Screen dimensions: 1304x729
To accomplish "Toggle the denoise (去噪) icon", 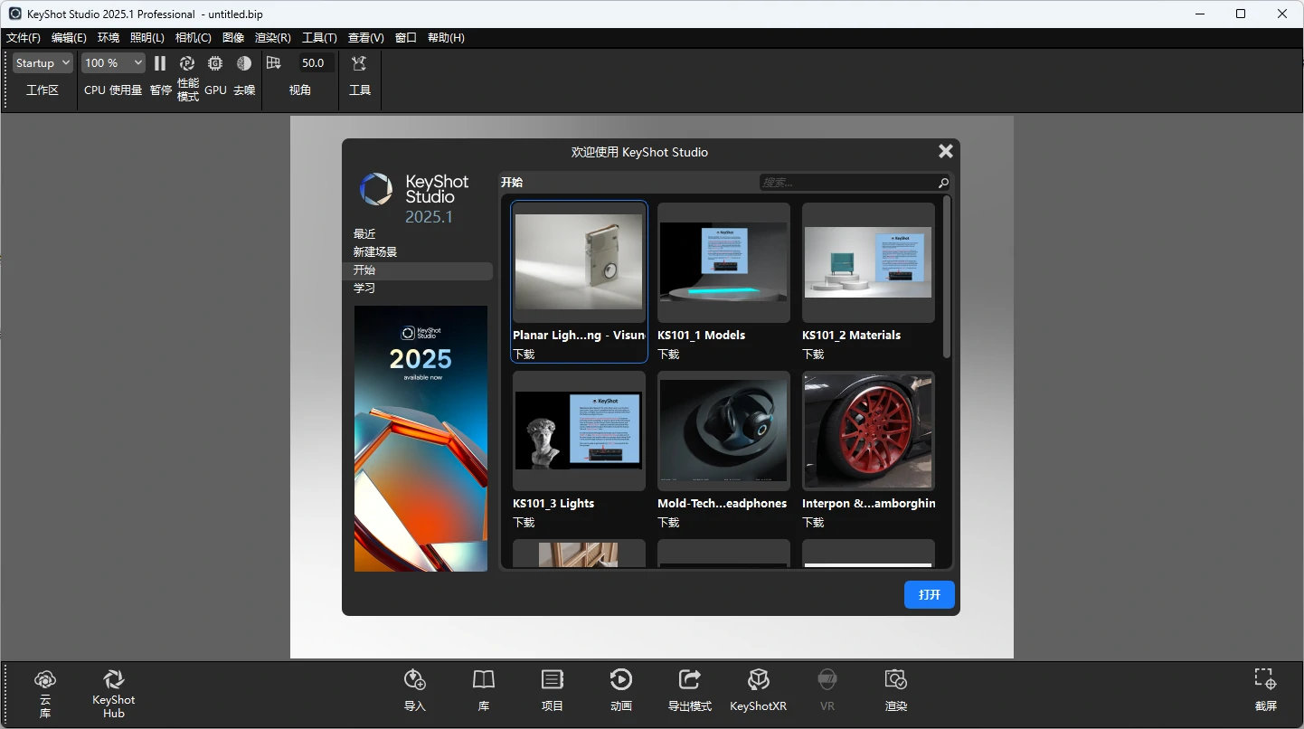I will click(244, 63).
